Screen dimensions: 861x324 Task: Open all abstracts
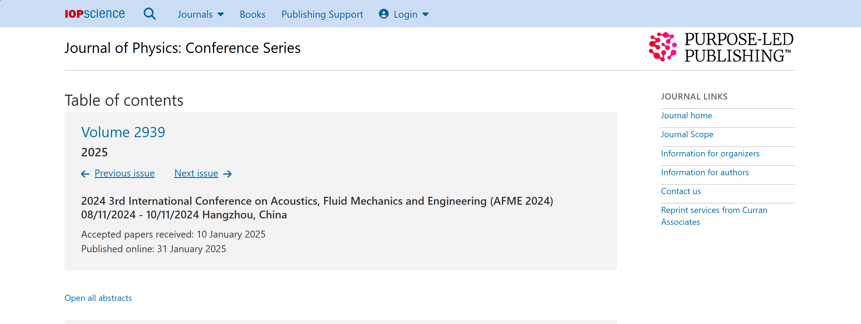click(98, 298)
